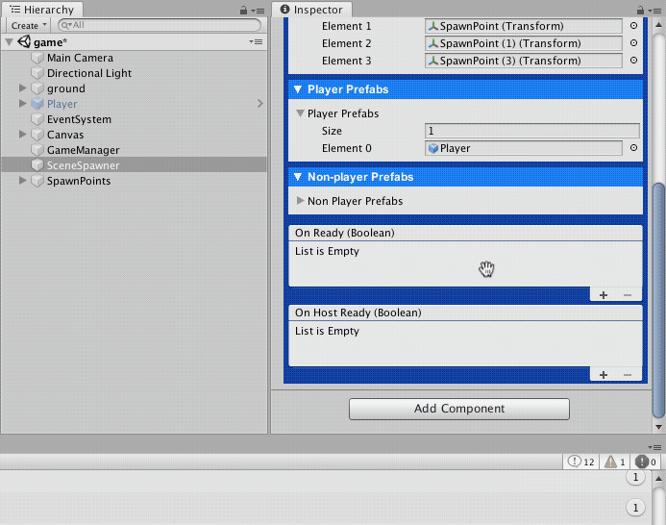The height and width of the screenshot is (525, 666).
Task: Toggle info messages filter showing 12
Action: (x=582, y=462)
